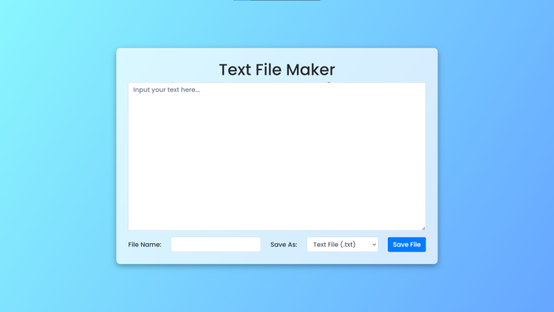Click the word "Text" in the title
This screenshot has height=312, width=554.
[235, 69]
